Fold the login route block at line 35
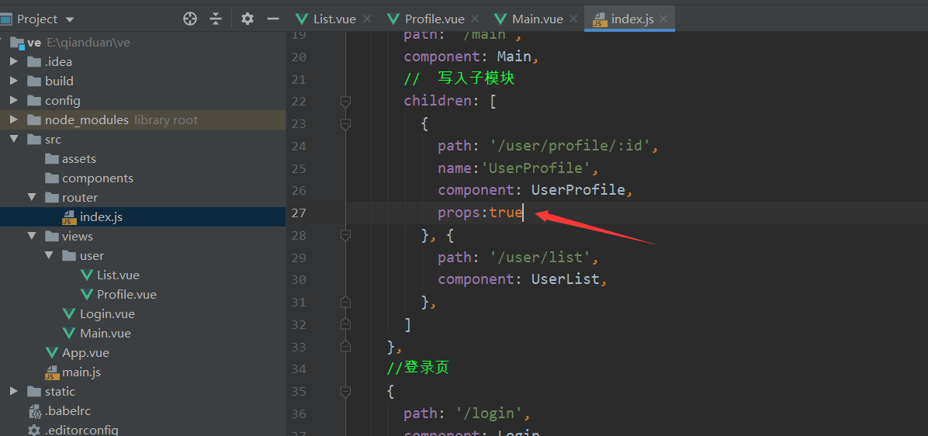Screen dimensions: 928x436 [x=345, y=392]
